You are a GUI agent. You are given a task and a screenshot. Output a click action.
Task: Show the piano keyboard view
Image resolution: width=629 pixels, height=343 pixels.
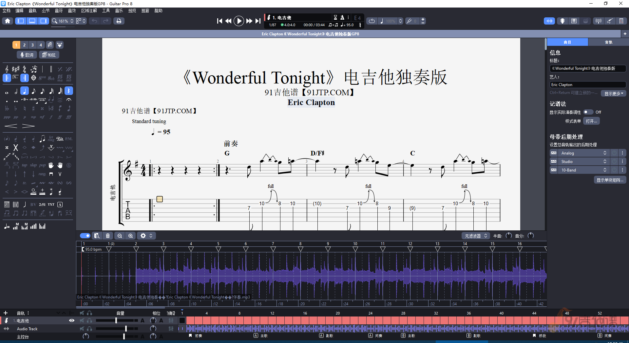click(574, 21)
